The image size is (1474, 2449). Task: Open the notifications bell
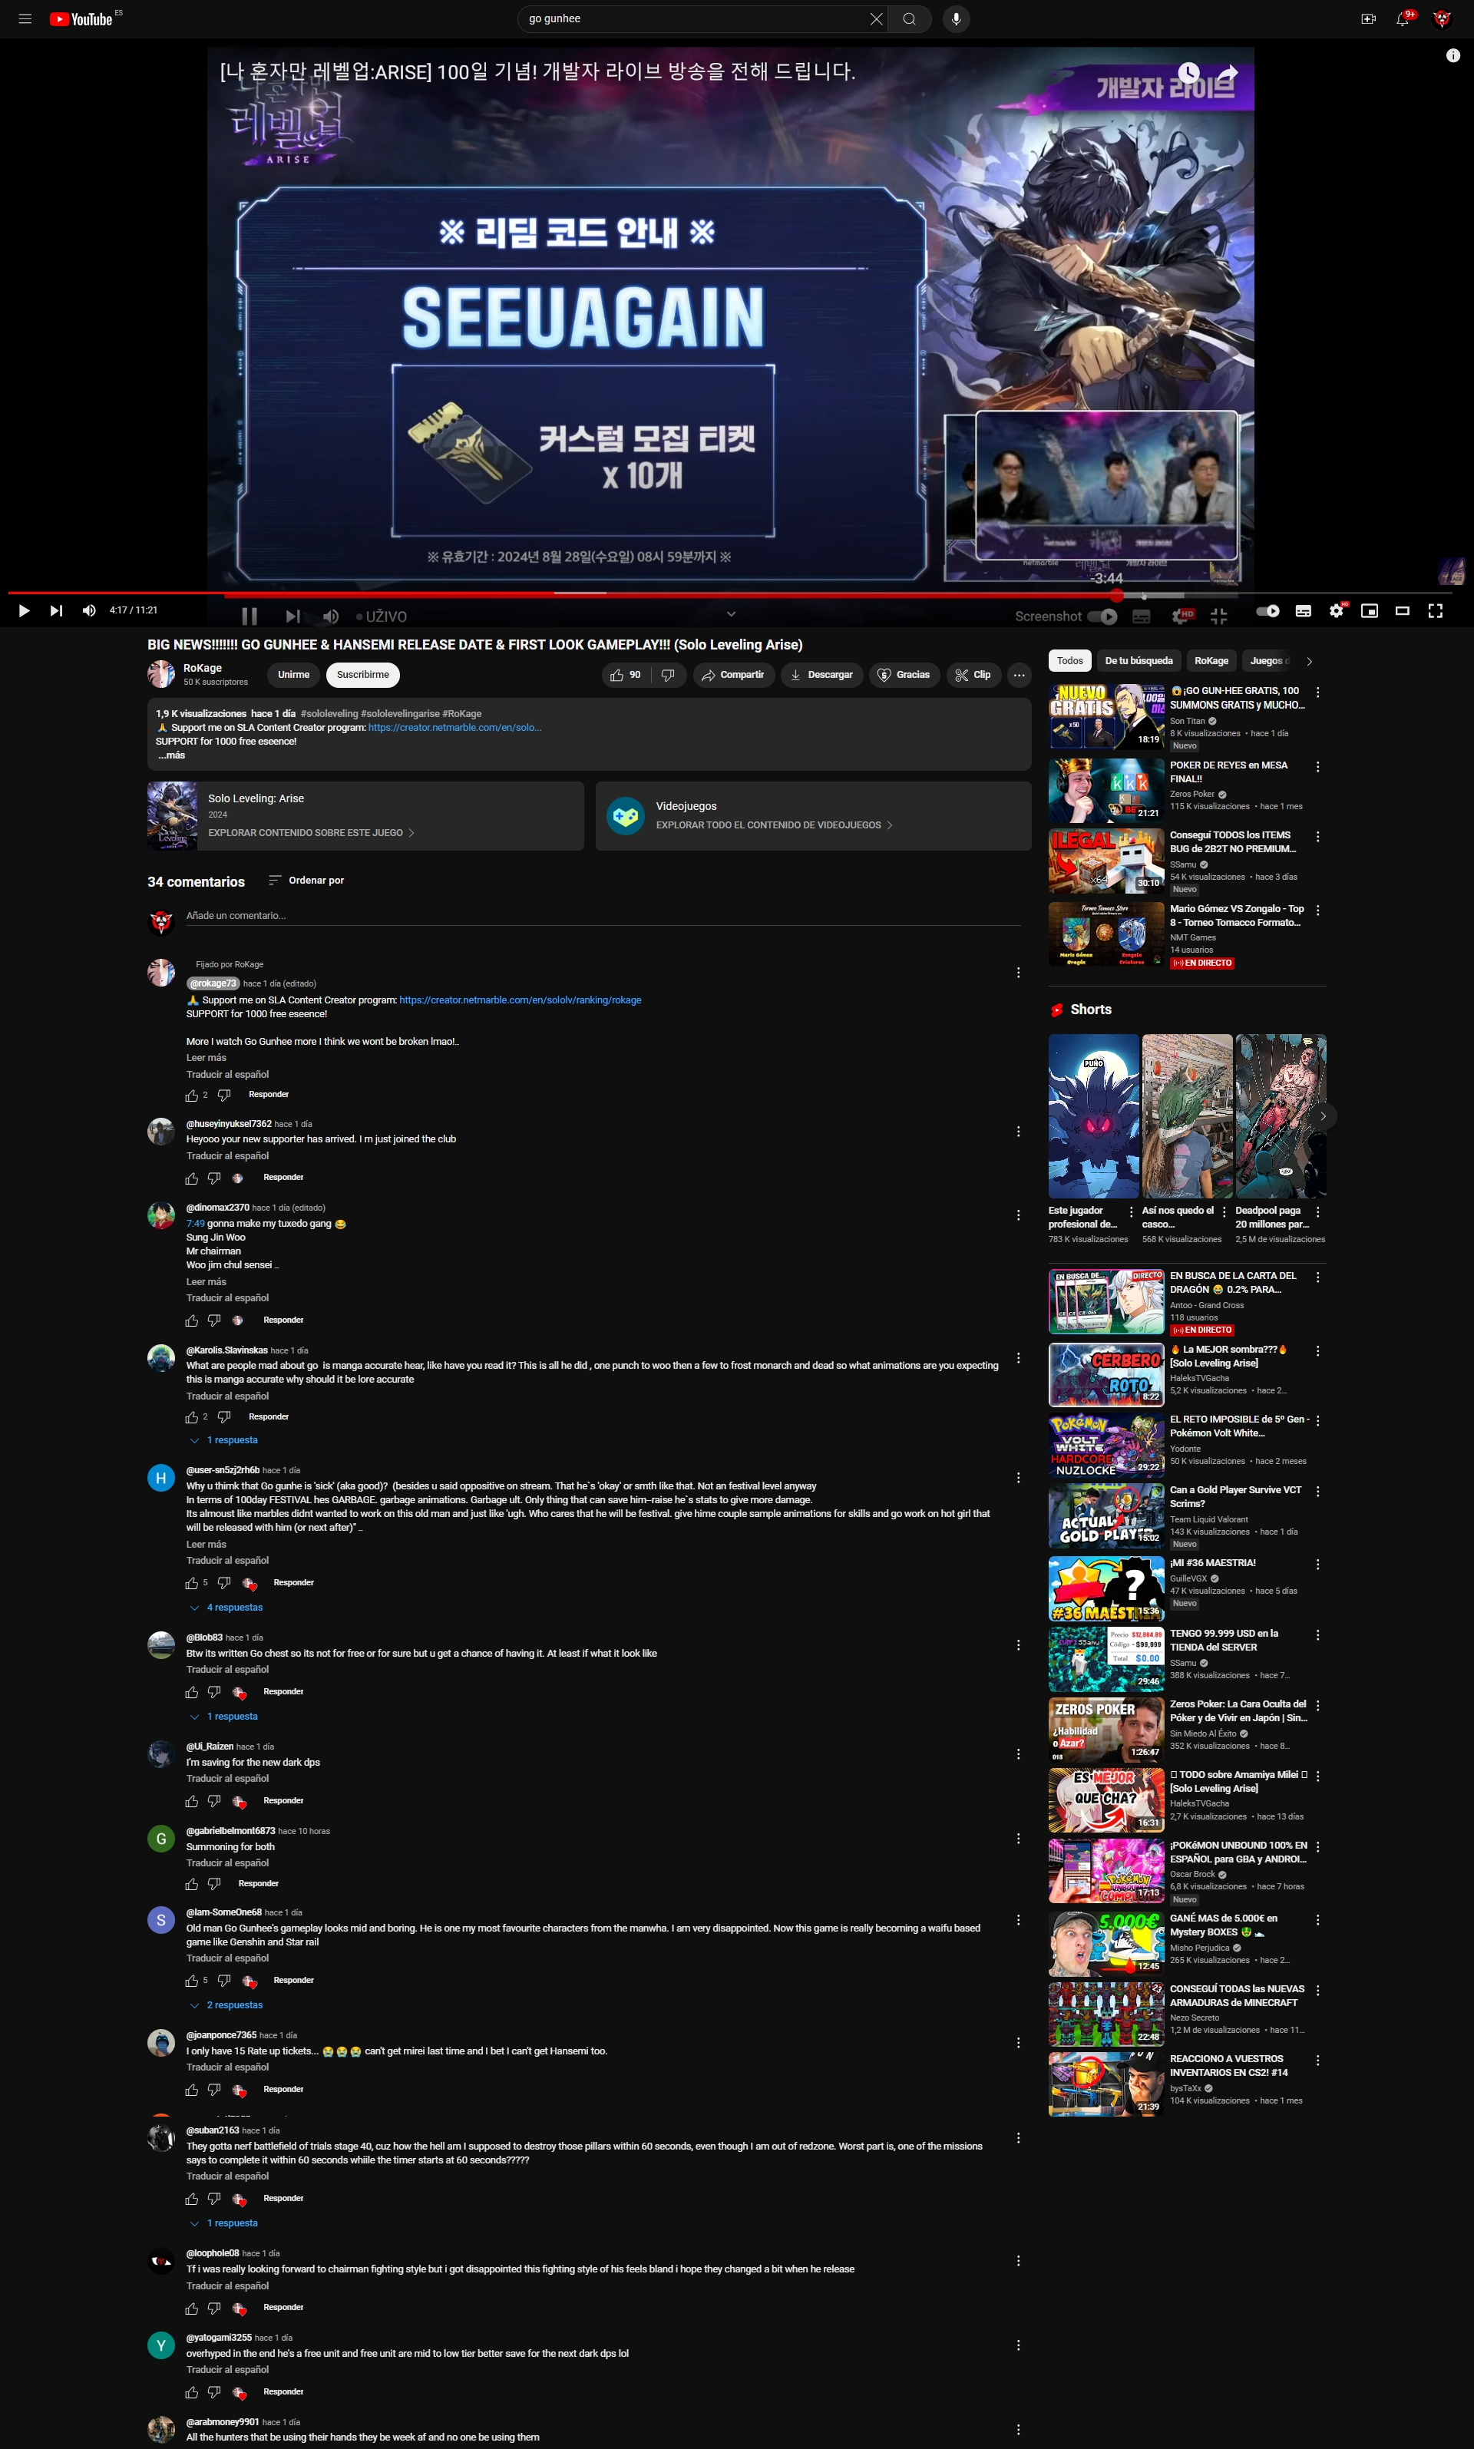point(1403,19)
